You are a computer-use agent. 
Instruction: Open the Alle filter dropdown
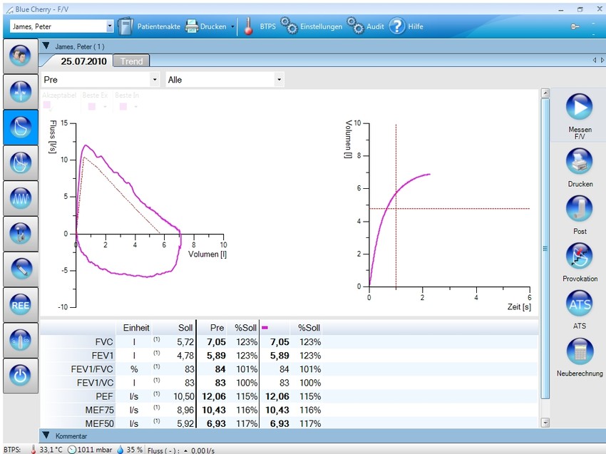[x=225, y=80]
